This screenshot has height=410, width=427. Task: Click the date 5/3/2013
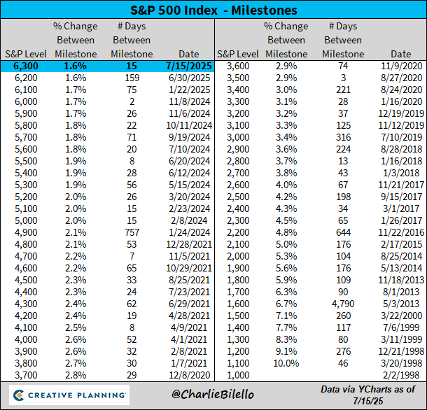(401, 304)
